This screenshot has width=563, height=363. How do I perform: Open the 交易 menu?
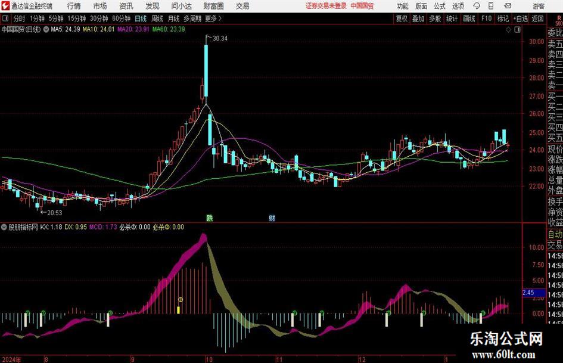click(x=242, y=6)
